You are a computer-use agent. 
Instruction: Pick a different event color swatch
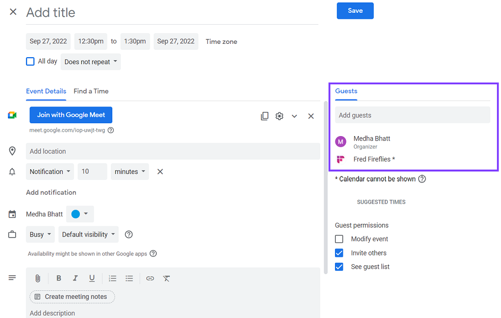point(80,214)
